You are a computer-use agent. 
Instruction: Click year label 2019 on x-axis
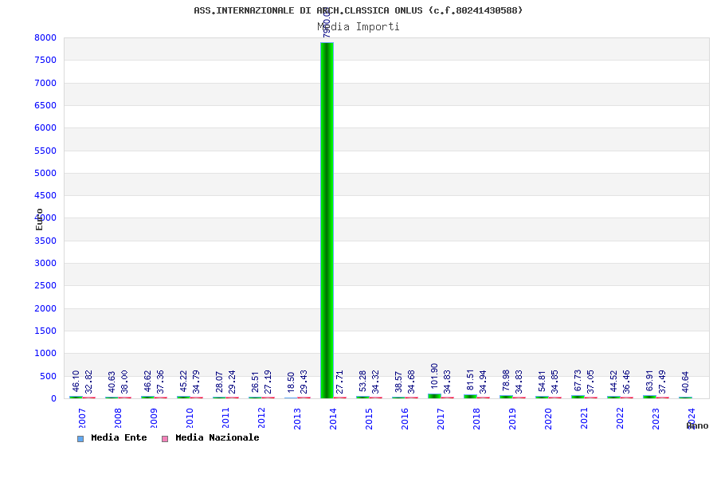pyautogui.click(x=512, y=418)
